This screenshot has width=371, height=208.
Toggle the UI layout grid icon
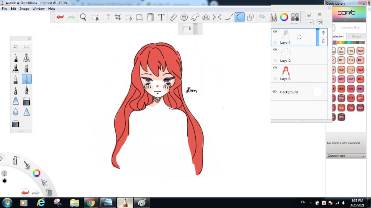[295, 17]
